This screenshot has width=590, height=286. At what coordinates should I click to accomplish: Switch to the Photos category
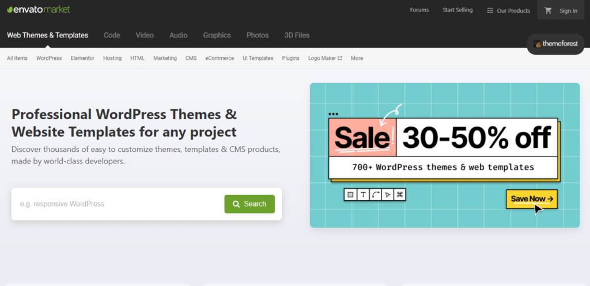[x=258, y=35]
